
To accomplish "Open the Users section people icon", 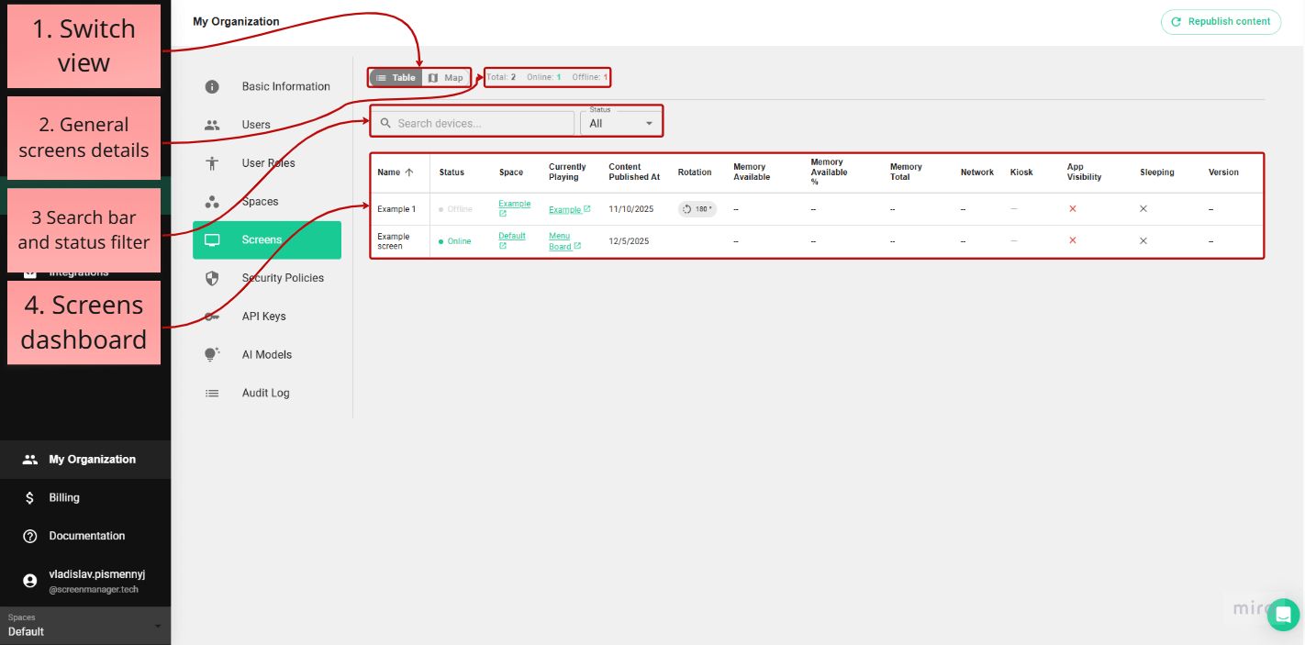I will click(x=212, y=124).
